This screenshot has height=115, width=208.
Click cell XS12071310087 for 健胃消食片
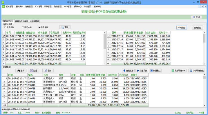[139, 98]
